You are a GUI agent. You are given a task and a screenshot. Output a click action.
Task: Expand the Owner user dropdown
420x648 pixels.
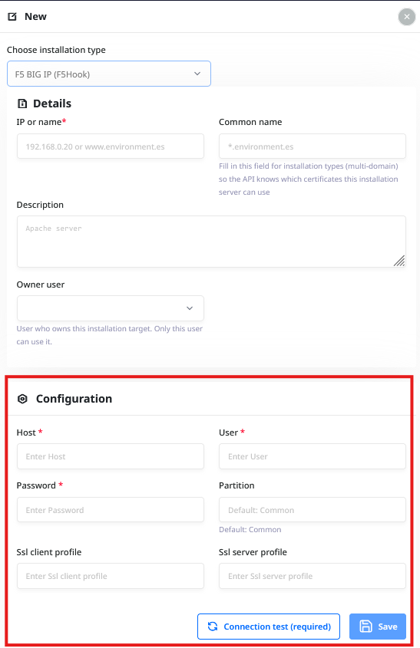111,308
